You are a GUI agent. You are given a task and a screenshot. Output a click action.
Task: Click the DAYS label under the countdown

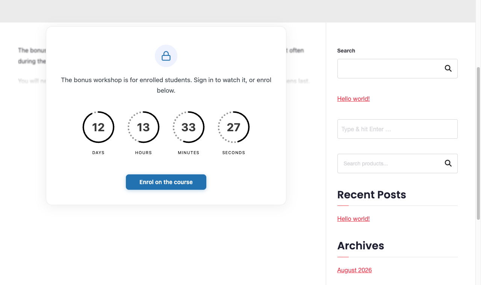click(98, 153)
